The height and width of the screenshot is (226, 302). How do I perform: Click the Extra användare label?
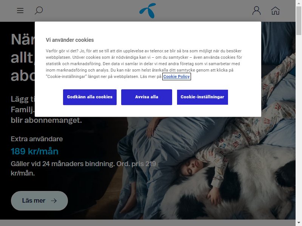click(x=37, y=139)
